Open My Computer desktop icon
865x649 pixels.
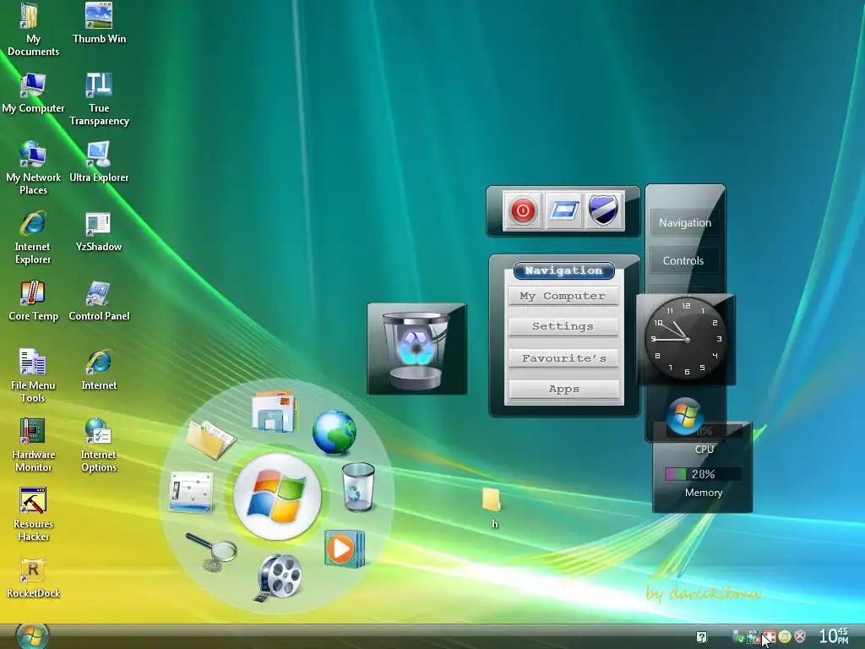click(x=33, y=93)
